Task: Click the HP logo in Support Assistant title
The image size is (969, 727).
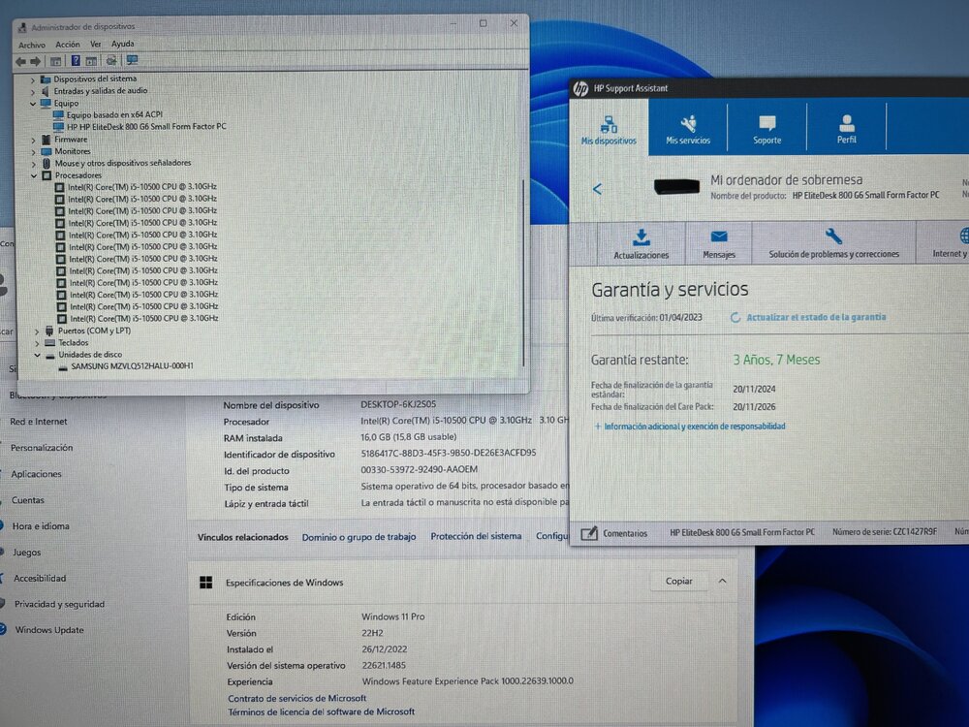Action: tap(580, 89)
